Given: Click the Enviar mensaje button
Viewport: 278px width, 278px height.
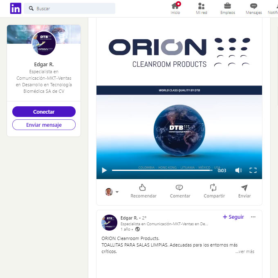Looking at the screenshot, I should coord(44,125).
